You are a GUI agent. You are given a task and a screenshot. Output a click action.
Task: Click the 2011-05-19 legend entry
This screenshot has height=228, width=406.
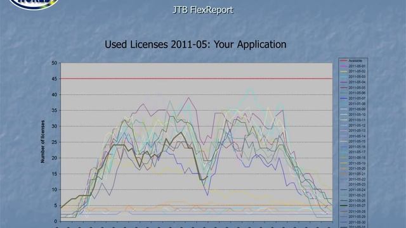point(353,163)
